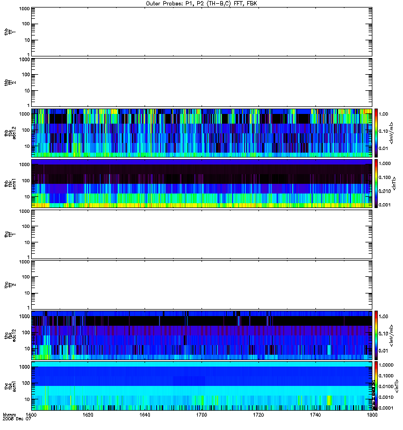The width and height of the screenshot is (403, 430).
Task: Click the "thb fff 1" vertical axis title
Action: click(10, 32)
